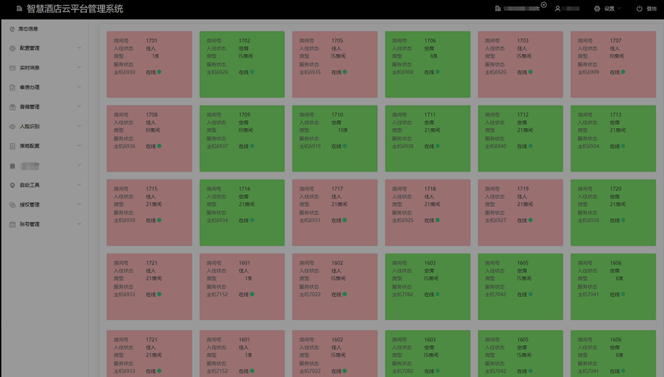Expand chevron of the blurred sidebar item
This screenshot has width=664, height=377.
(79, 165)
